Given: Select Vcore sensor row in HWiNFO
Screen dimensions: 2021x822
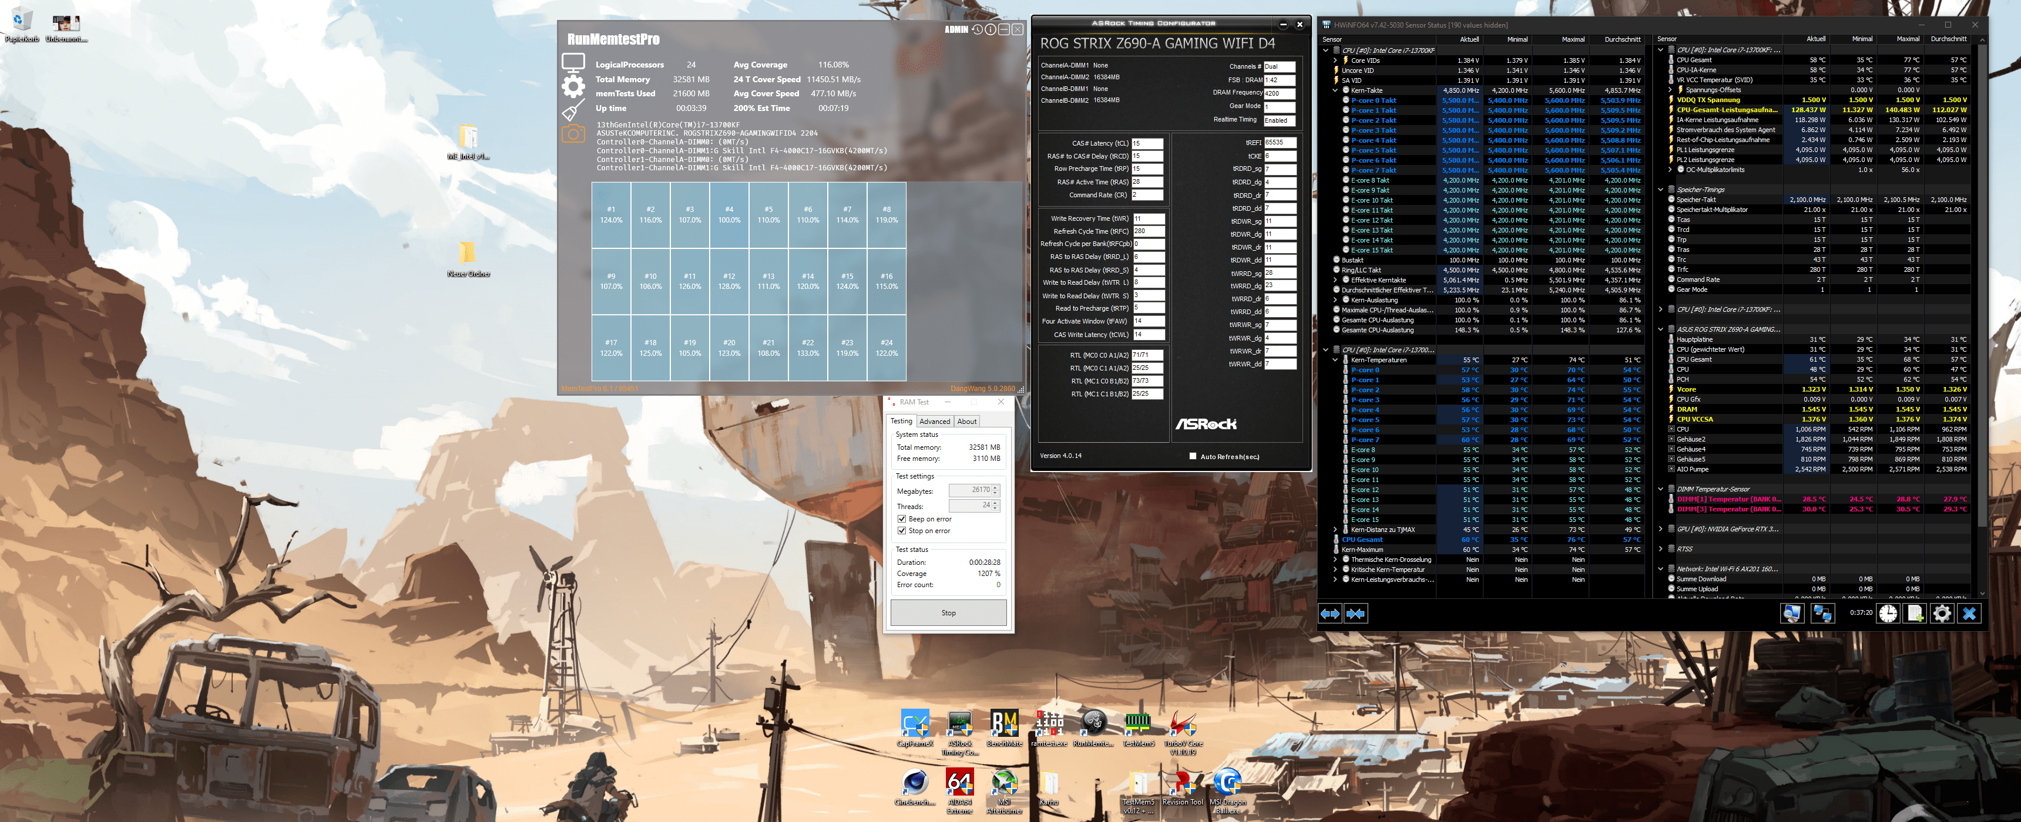Looking at the screenshot, I should tap(1818, 390).
